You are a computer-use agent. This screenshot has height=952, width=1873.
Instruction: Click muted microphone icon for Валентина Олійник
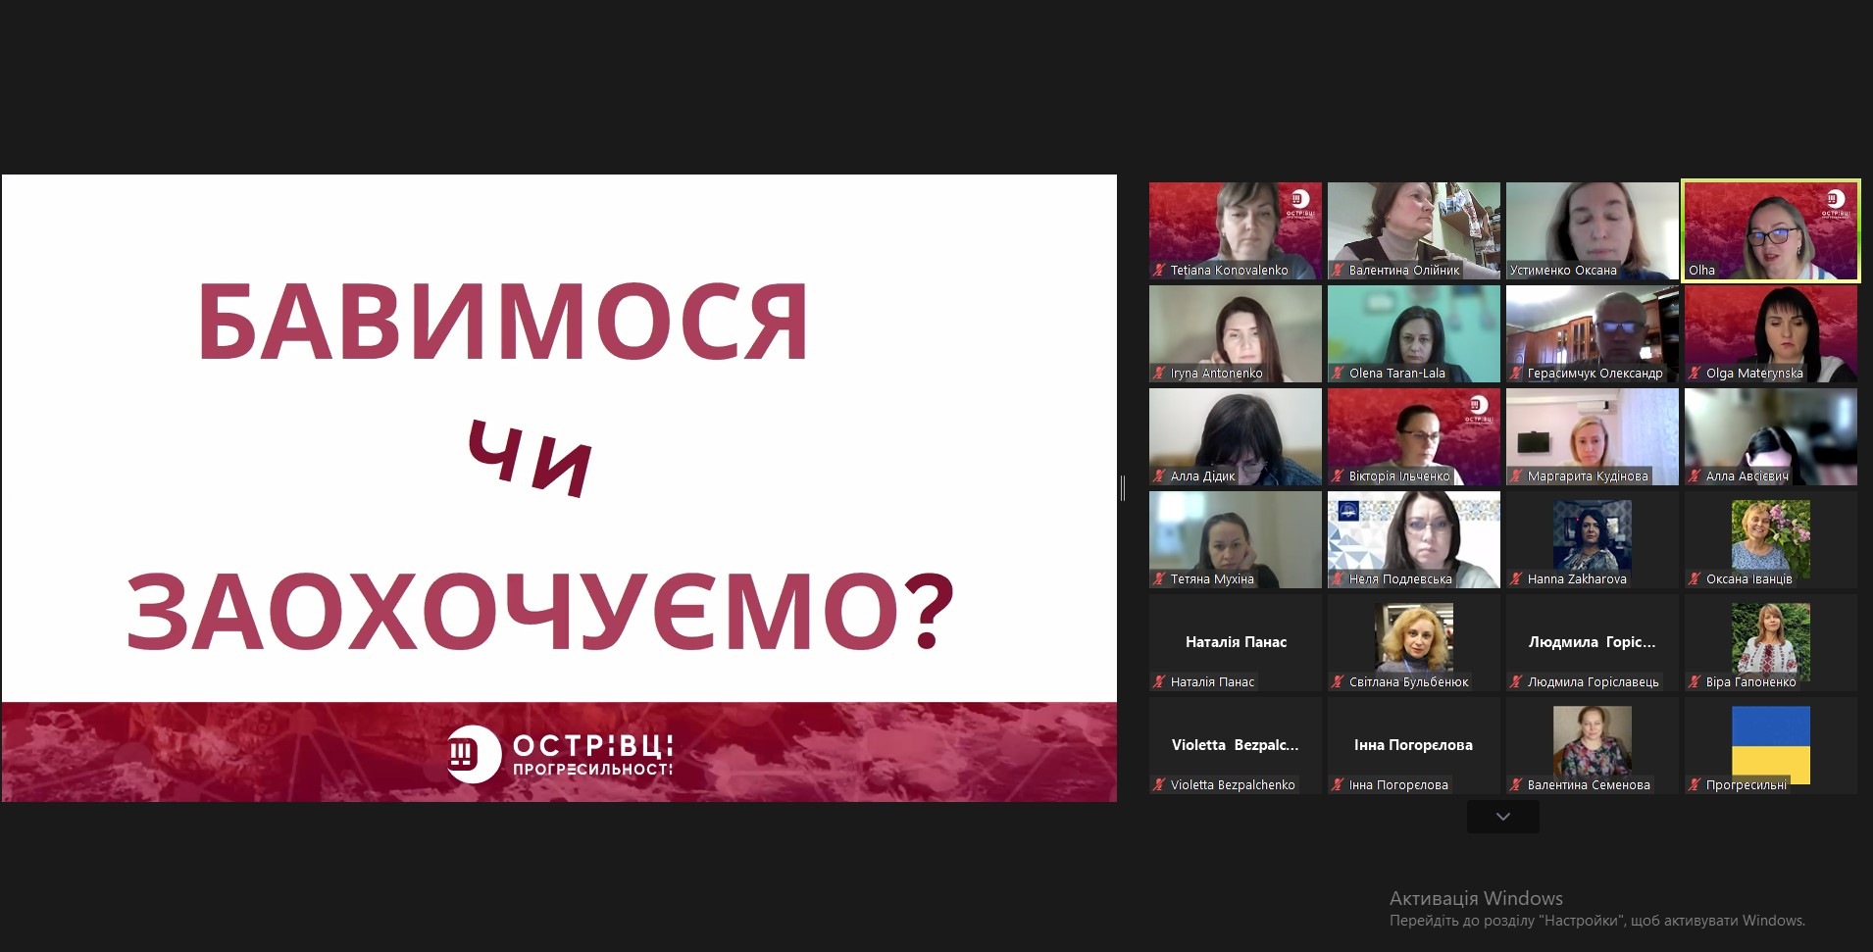tap(1338, 270)
